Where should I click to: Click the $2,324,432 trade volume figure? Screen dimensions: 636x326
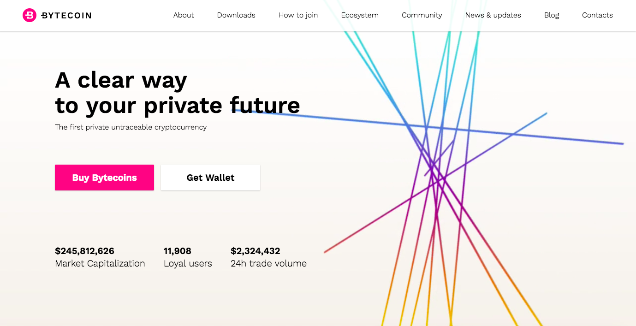[256, 251]
